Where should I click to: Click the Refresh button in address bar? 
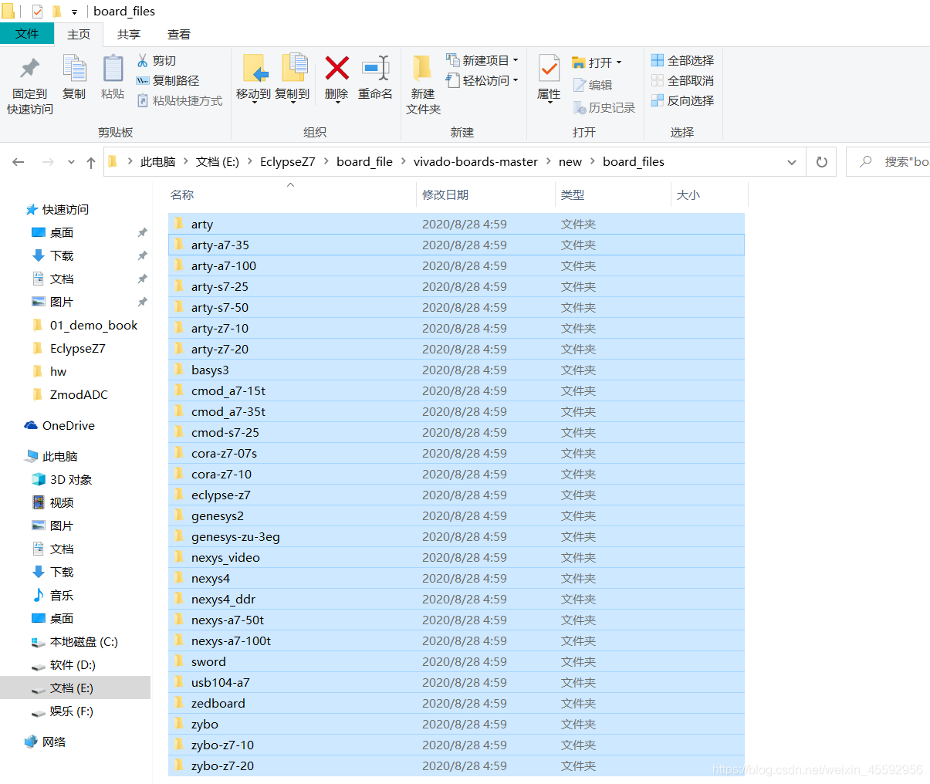click(x=822, y=162)
